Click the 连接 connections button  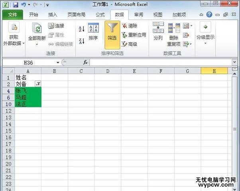pos(56,26)
